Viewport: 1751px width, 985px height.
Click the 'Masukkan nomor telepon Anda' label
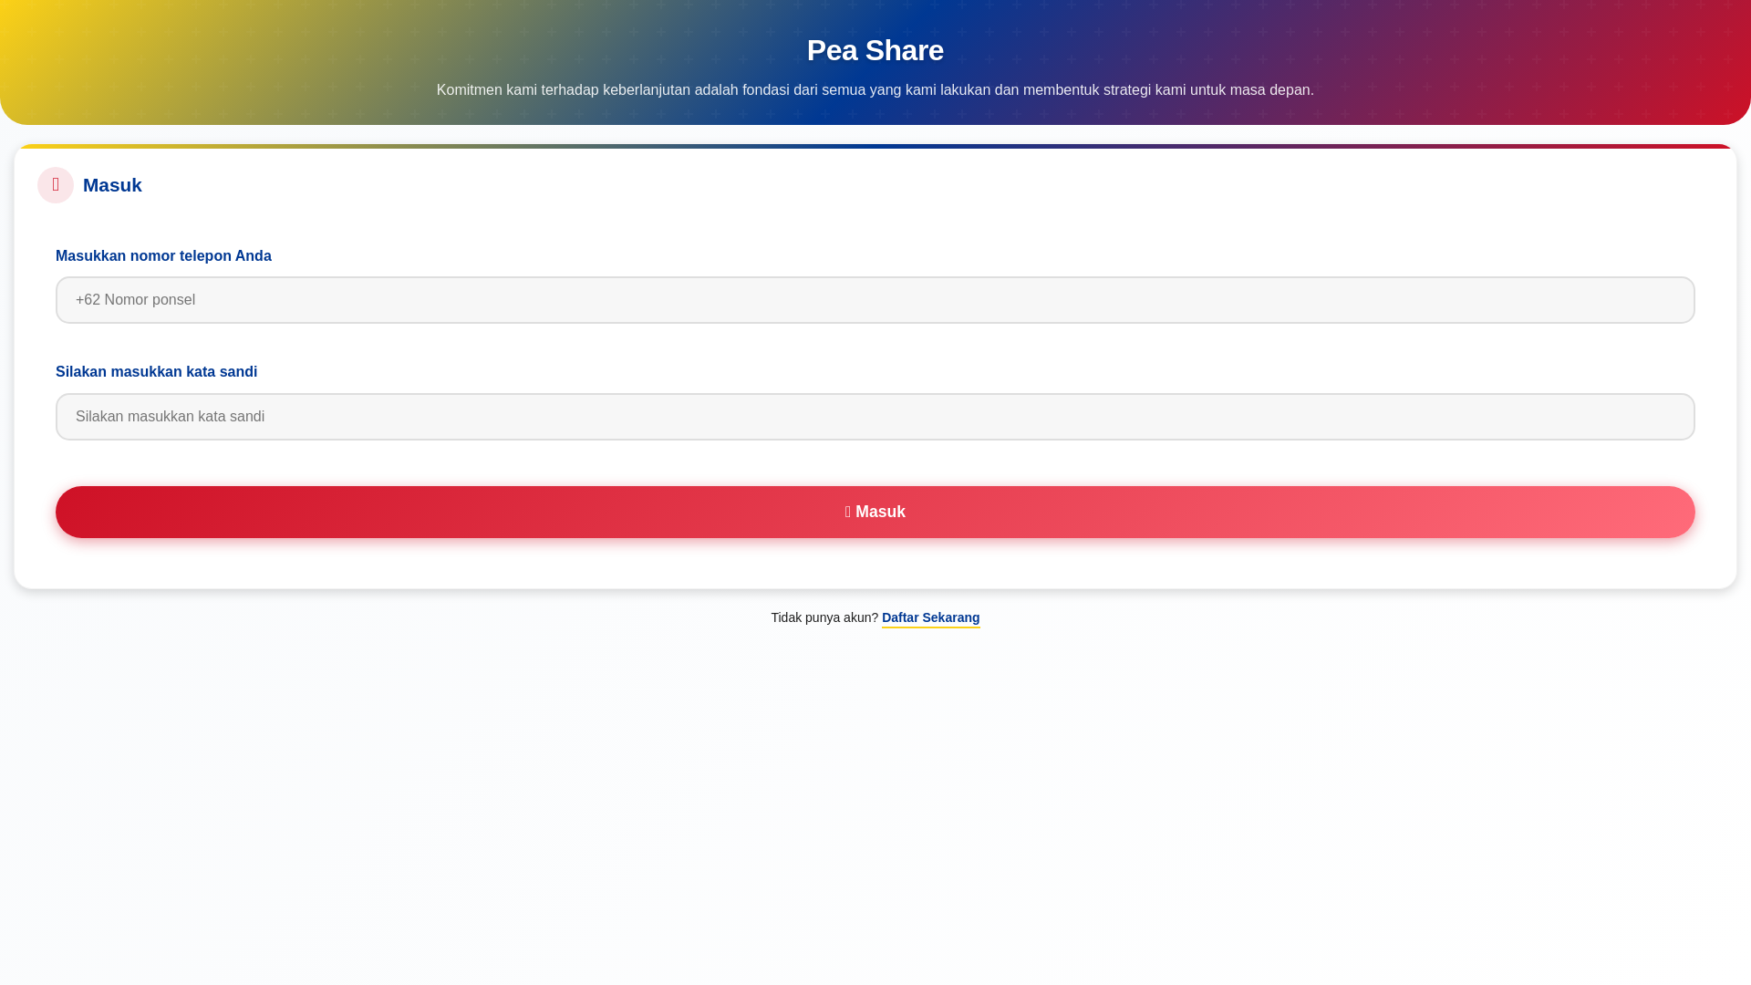[x=163, y=256]
